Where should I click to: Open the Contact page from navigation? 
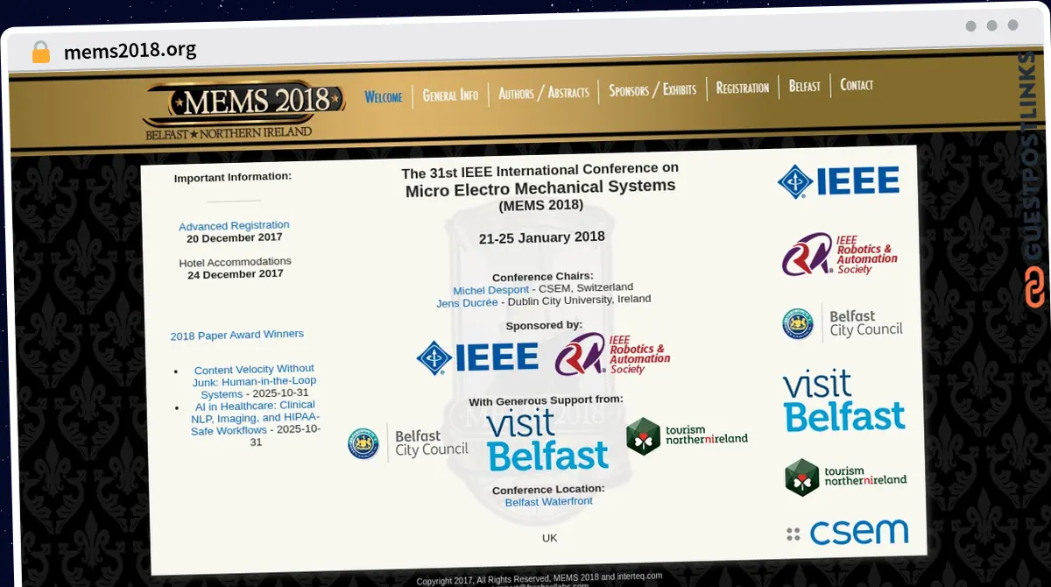(857, 84)
